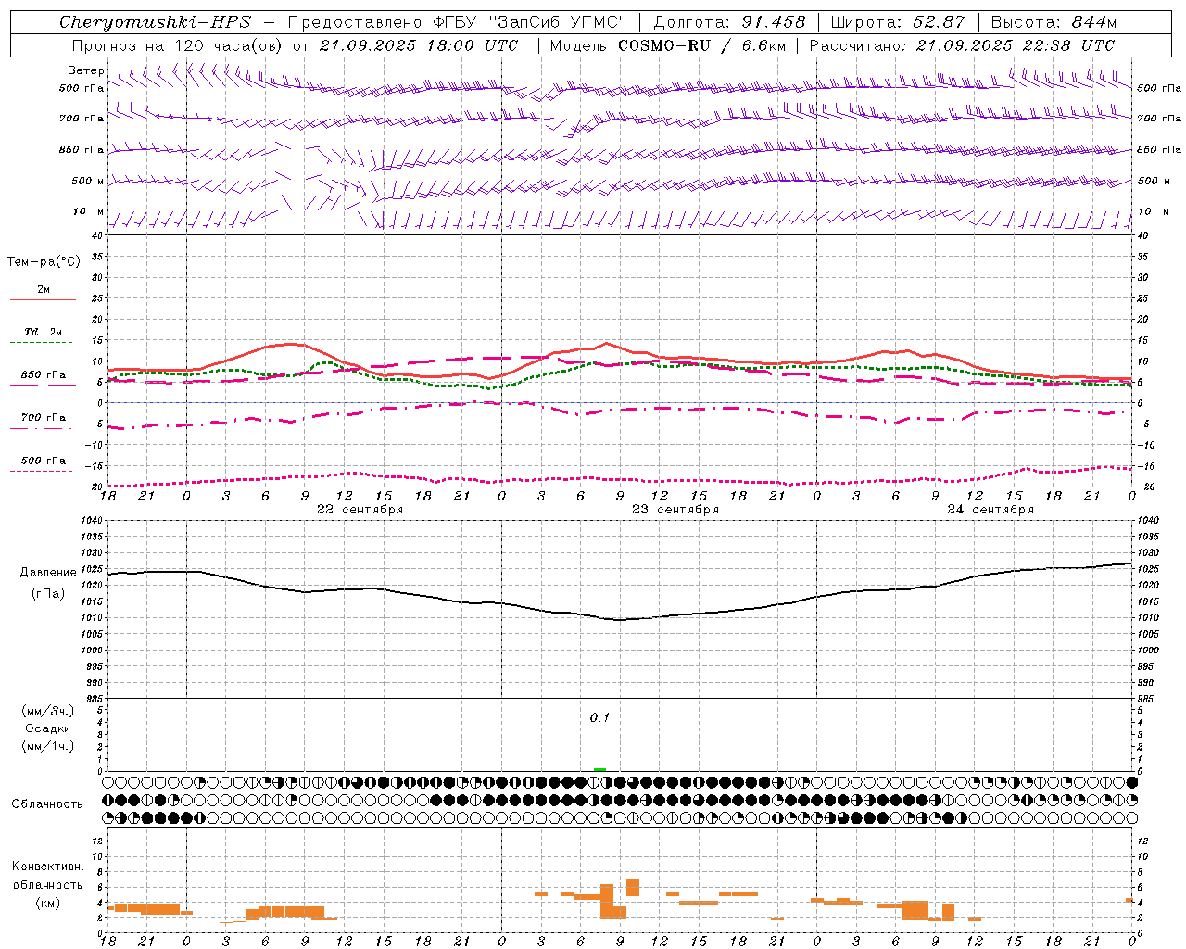Image resolution: width=1186 pixels, height=949 pixels.
Task: Select the Тем-ра(°C) temperature panel label
Action: [44, 262]
